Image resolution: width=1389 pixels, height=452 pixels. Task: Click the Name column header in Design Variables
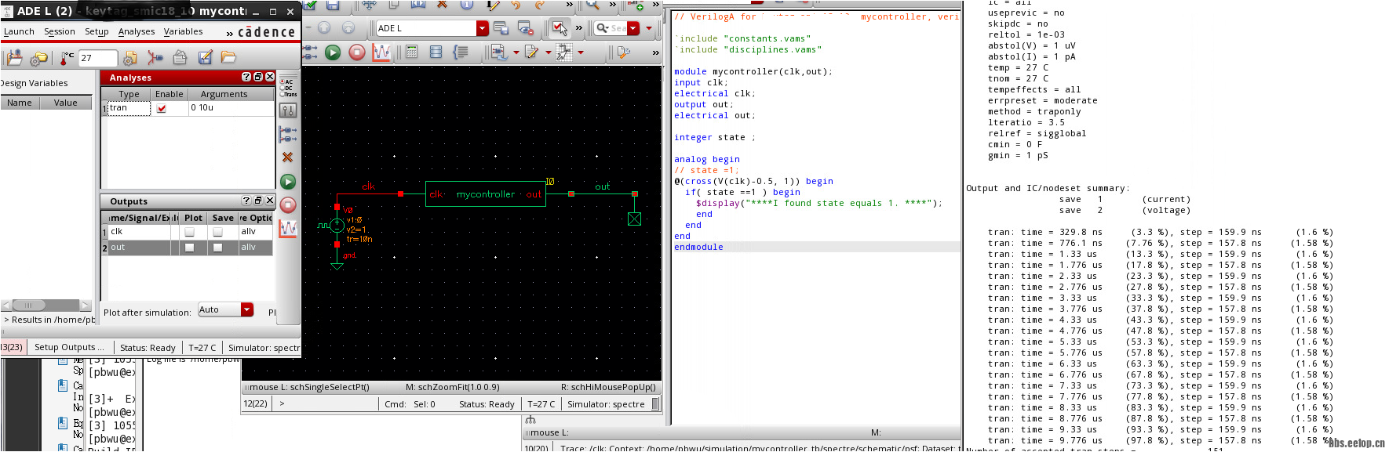tap(20, 103)
